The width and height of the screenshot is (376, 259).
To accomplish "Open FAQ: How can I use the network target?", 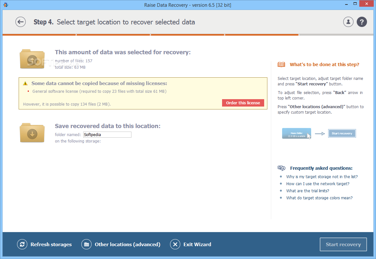I will (318, 184).
